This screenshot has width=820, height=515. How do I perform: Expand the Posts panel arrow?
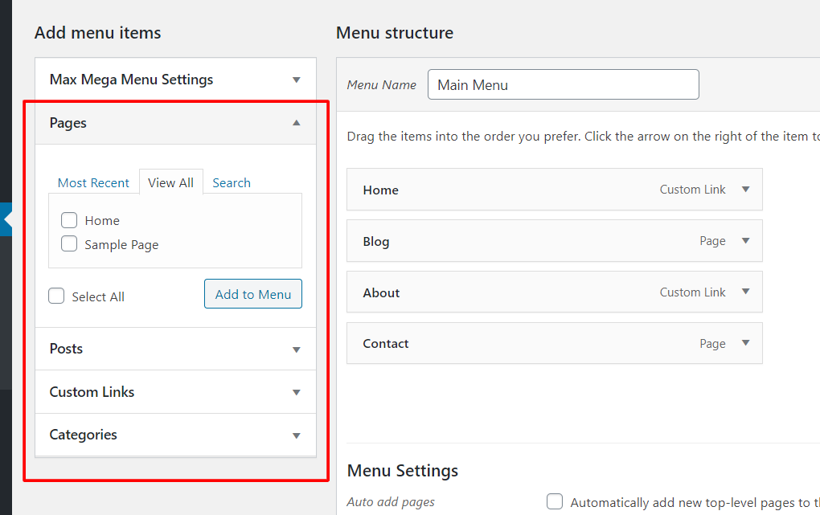[x=296, y=349]
